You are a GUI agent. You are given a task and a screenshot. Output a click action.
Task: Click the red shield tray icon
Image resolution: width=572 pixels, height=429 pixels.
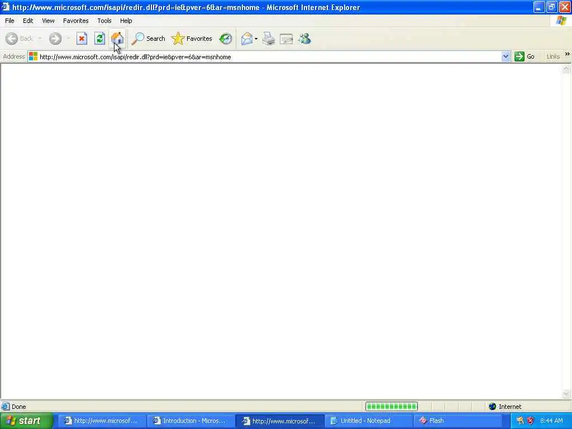tap(530, 421)
